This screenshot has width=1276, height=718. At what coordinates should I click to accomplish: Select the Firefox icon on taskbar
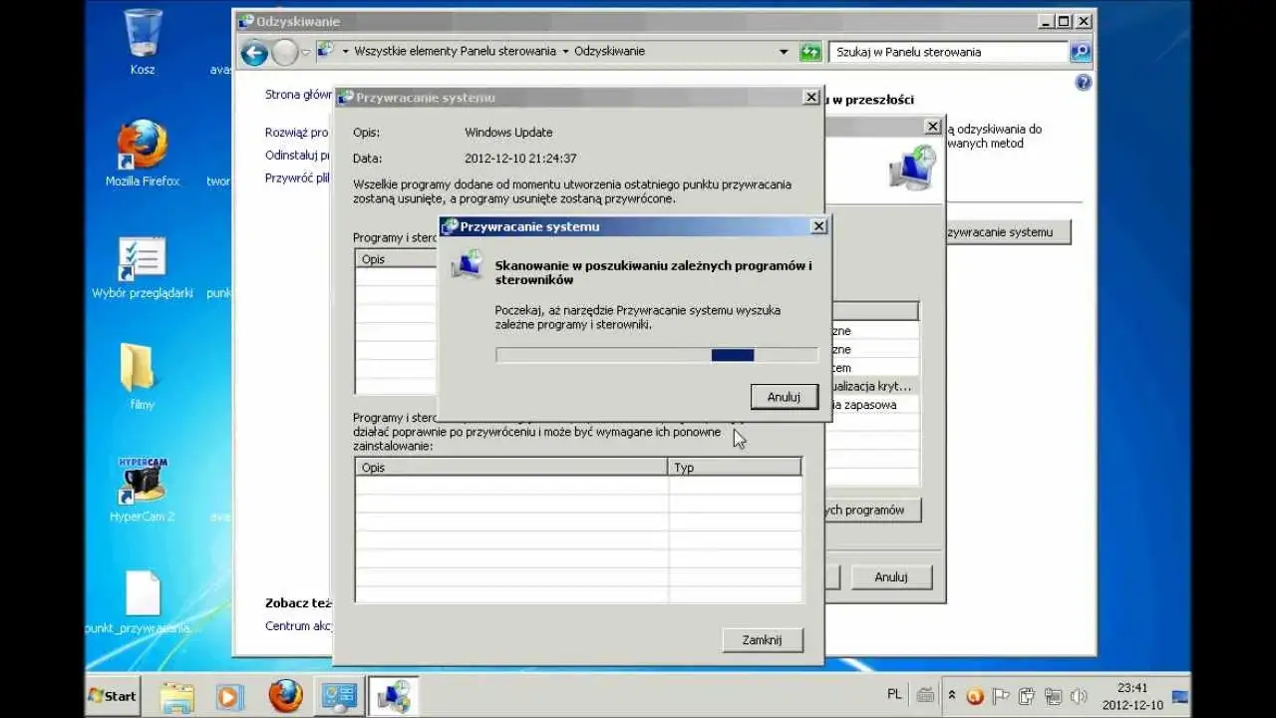[x=284, y=695]
